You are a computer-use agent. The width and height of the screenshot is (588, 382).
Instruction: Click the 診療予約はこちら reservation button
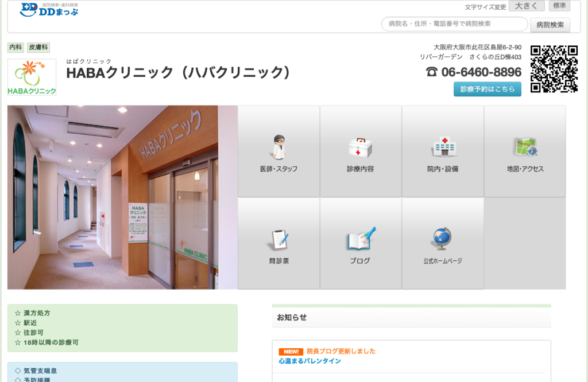coord(488,89)
